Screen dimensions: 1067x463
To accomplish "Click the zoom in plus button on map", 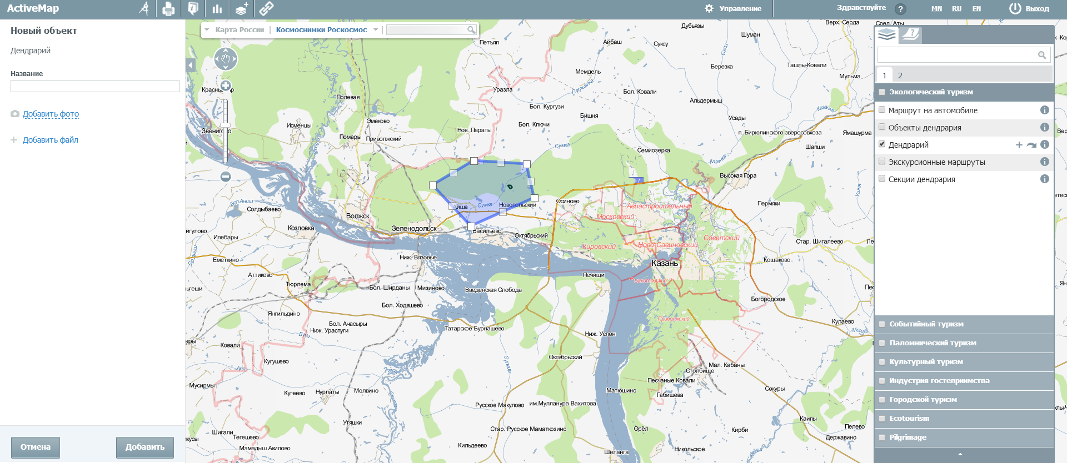I will point(226,85).
